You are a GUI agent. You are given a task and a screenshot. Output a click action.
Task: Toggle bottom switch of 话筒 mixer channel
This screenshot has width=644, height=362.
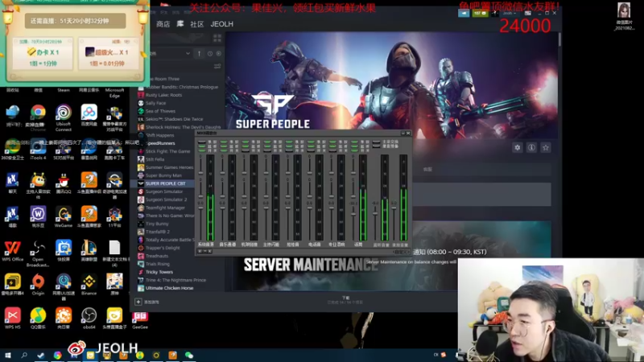tap(354, 149)
